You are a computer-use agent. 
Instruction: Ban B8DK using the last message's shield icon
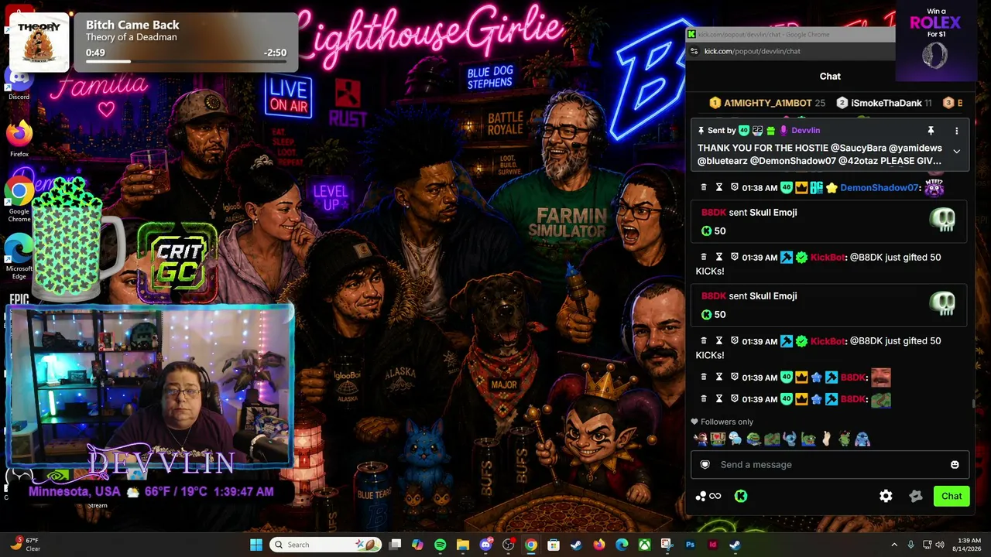(735, 399)
